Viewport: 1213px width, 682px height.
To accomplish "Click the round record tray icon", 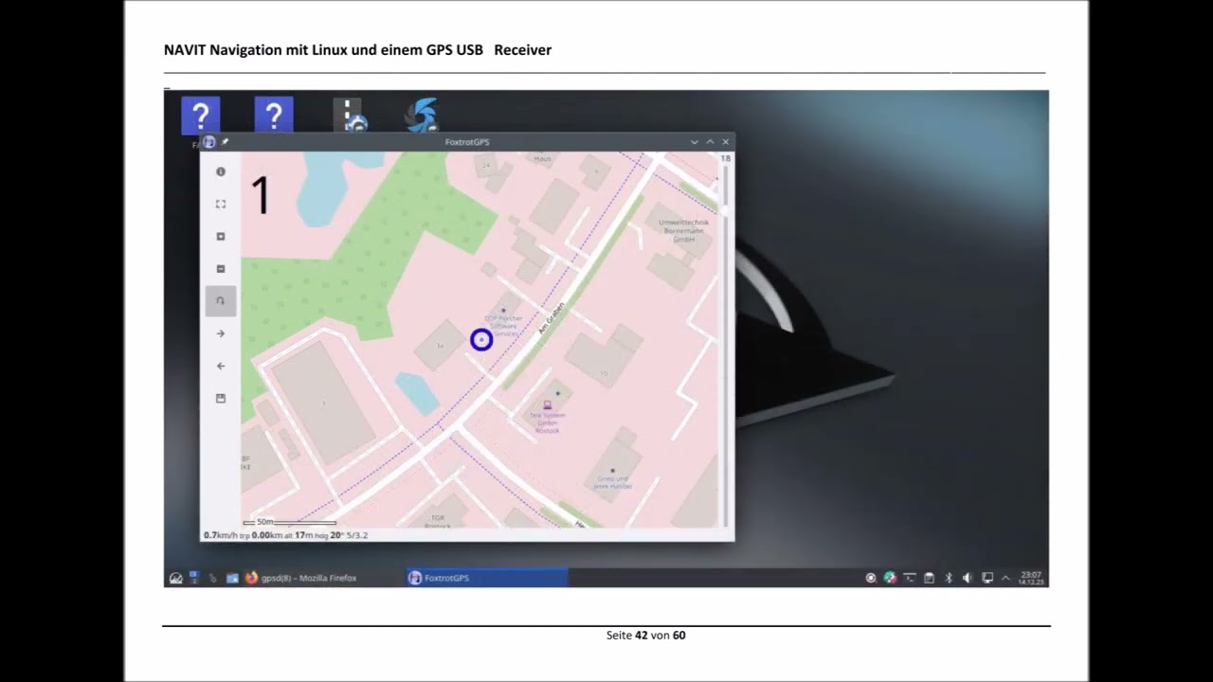I will click(x=871, y=578).
